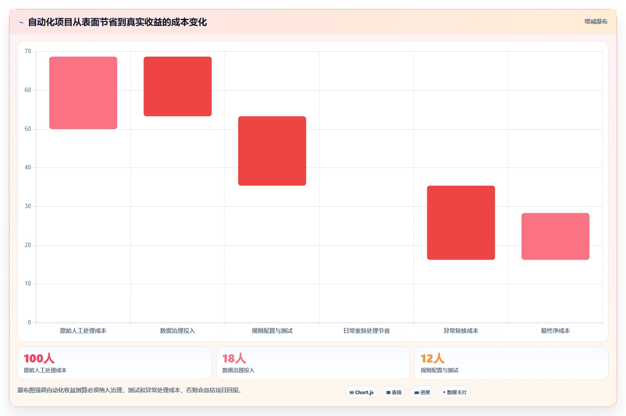
Task: Click the 100人 data card
Action: click(x=115, y=363)
